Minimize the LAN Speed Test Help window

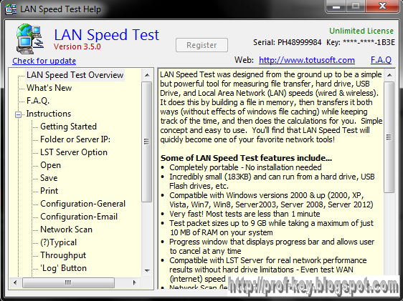[336, 6]
